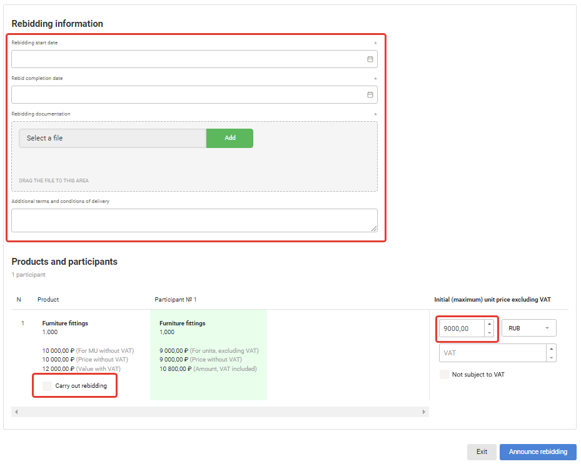The width and height of the screenshot is (581, 464).
Task: Click the 1 participant label
Action: pos(29,275)
